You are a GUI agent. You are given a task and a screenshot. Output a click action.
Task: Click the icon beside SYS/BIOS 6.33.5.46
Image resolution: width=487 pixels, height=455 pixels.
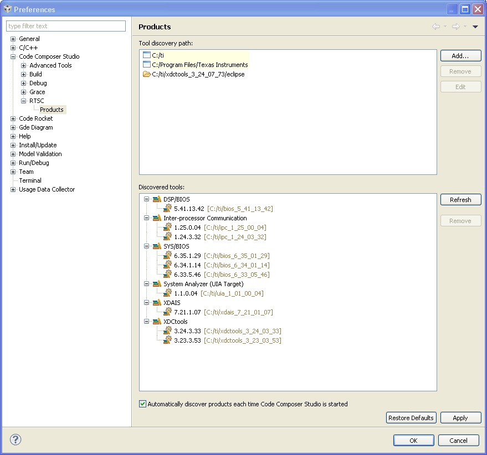167,274
